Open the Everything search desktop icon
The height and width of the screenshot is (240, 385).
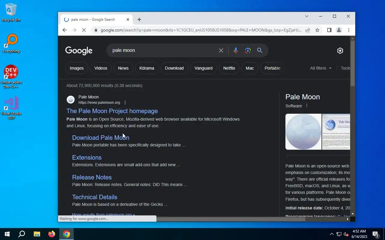pyautogui.click(x=11, y=43)
